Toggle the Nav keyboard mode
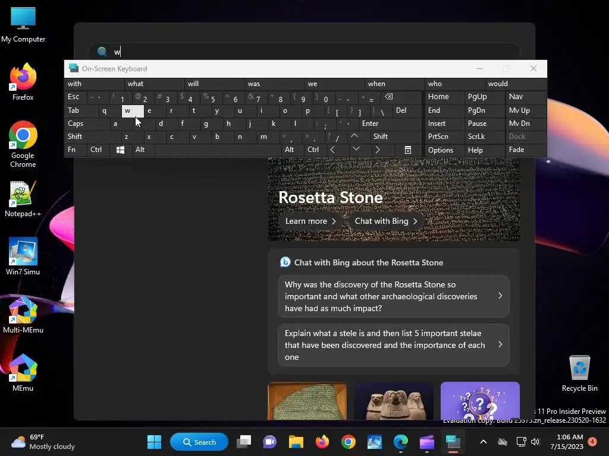Screen dimensions: 609x456 click(526, 97)
